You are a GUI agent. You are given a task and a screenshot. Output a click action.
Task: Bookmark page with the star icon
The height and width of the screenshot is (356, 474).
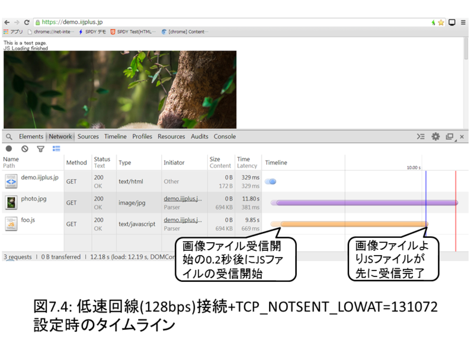coord(441,23)
